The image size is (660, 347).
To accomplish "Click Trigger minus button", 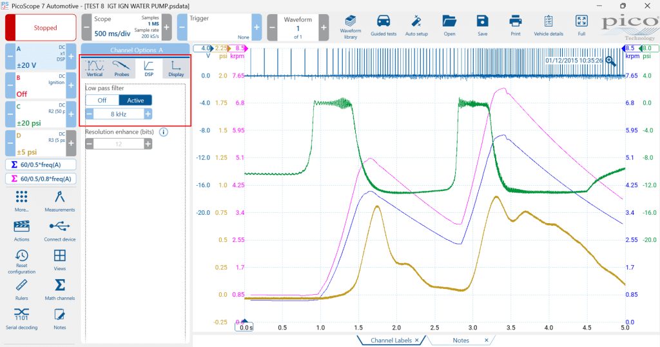I will pyautogui.click(x=182, y=27).
